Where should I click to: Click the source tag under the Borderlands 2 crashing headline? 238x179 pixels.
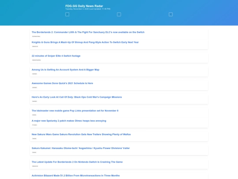(35, 166)
